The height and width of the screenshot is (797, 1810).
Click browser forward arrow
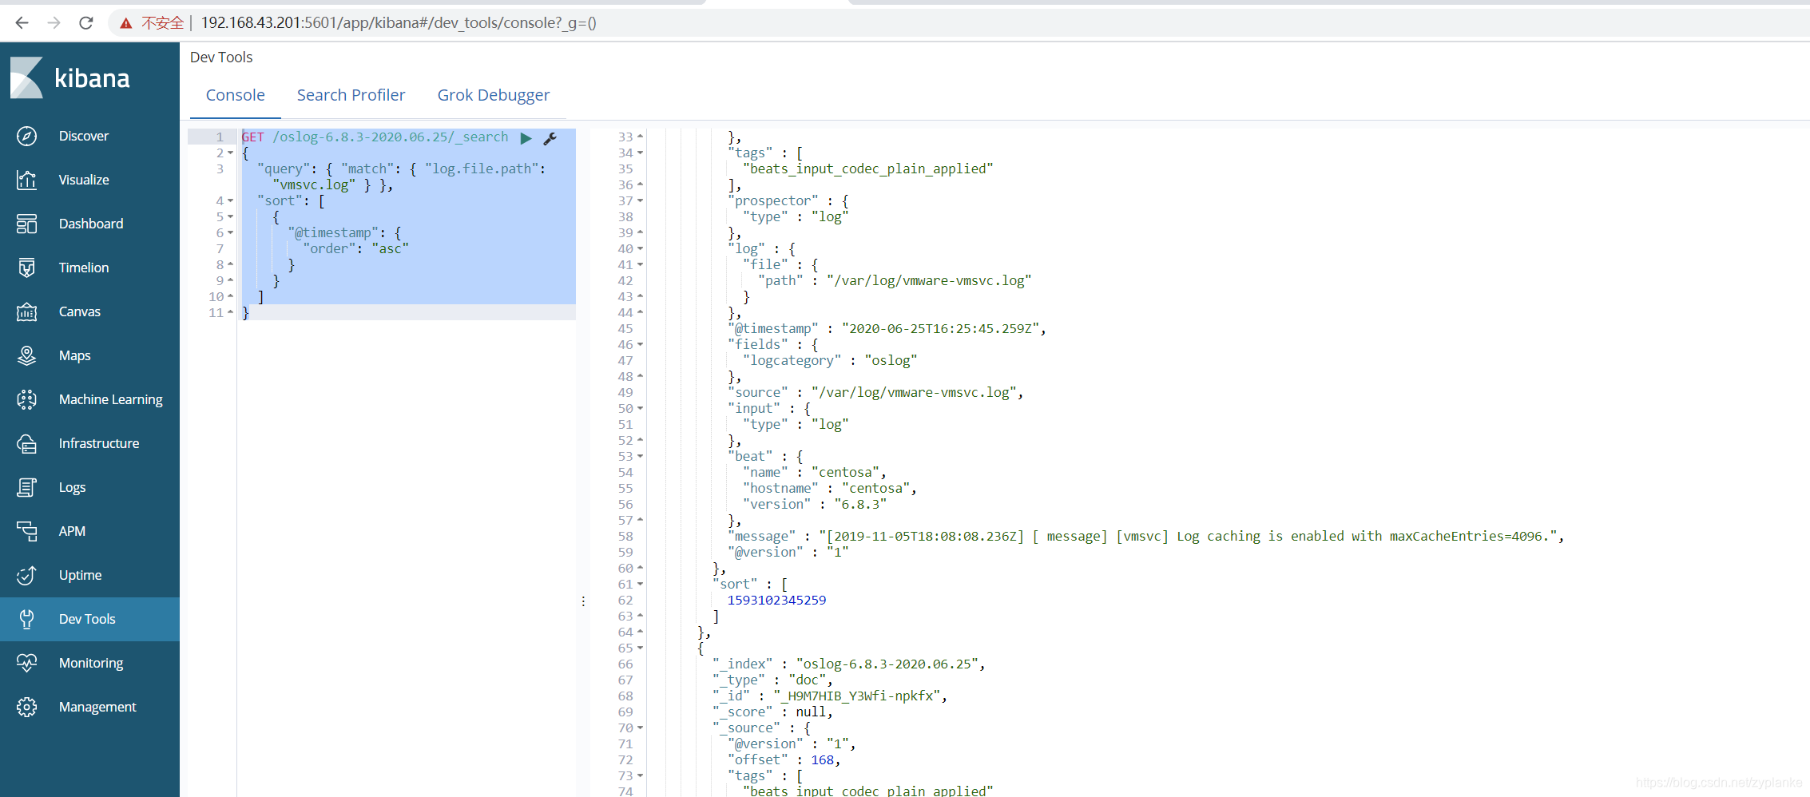click(x=54, y=23)
